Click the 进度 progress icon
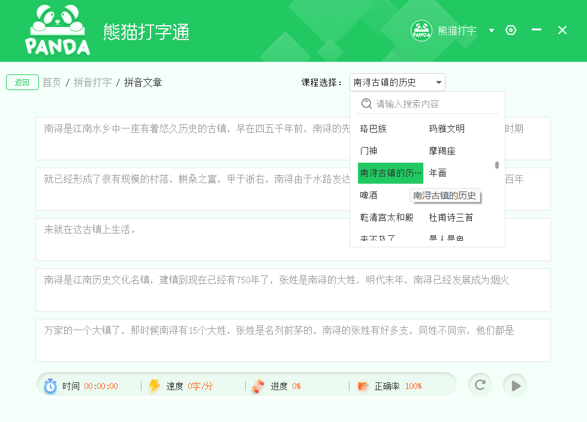The image size is (587, 422). pos(258,387)
